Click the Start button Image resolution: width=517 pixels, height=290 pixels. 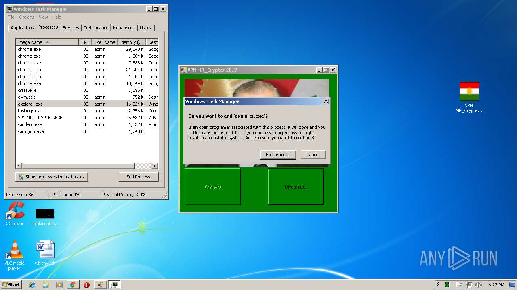[x=11, y=285]
